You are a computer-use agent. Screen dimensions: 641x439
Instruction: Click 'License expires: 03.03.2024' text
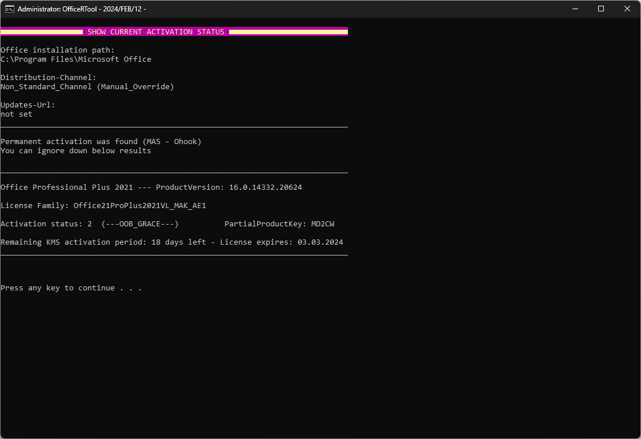pos(282,242)
